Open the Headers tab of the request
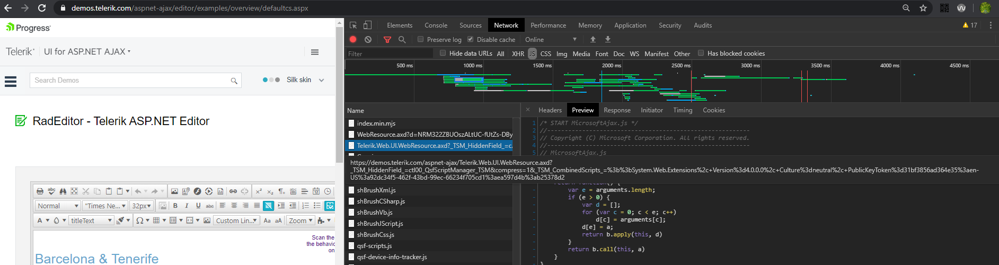Viewport: 999px width, 265px height. tap(550, 110)
